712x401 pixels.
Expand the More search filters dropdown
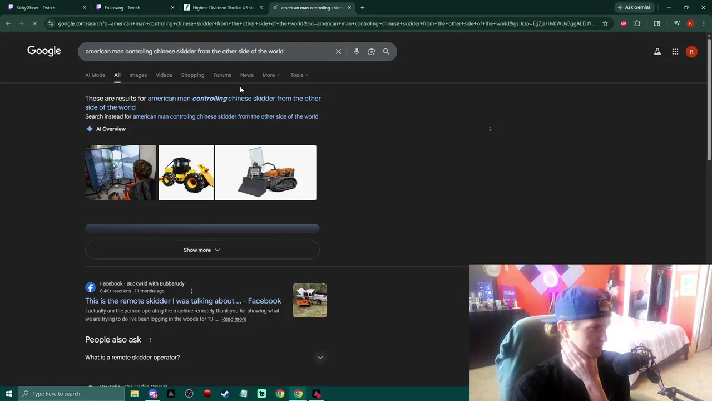coord(271,75)
